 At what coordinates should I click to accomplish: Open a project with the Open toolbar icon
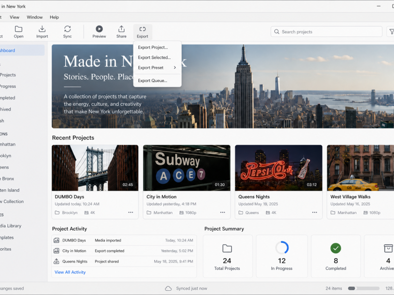tap(18, 29)
